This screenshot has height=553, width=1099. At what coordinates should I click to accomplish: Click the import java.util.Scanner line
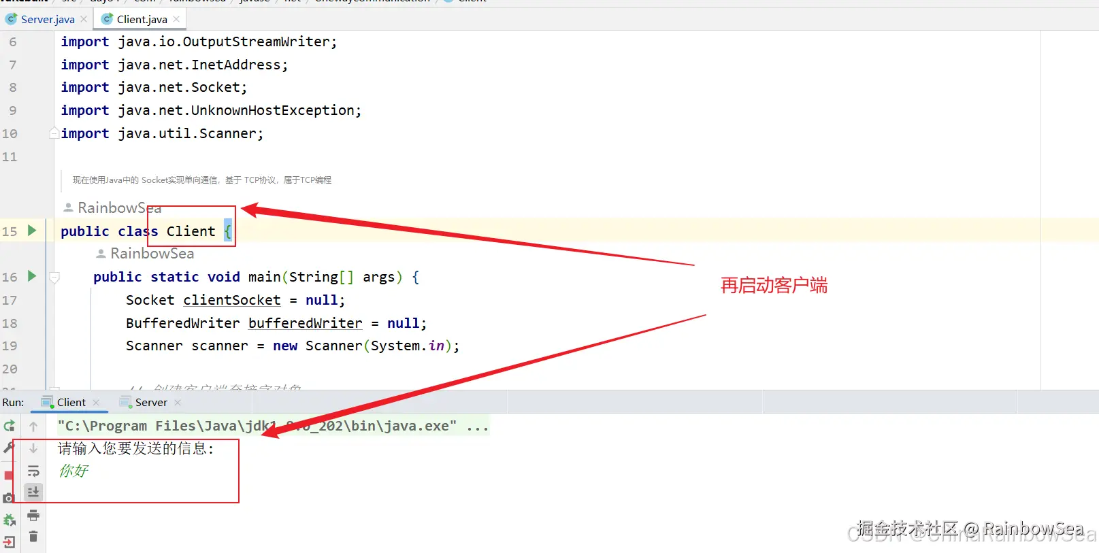click(162, 133)
